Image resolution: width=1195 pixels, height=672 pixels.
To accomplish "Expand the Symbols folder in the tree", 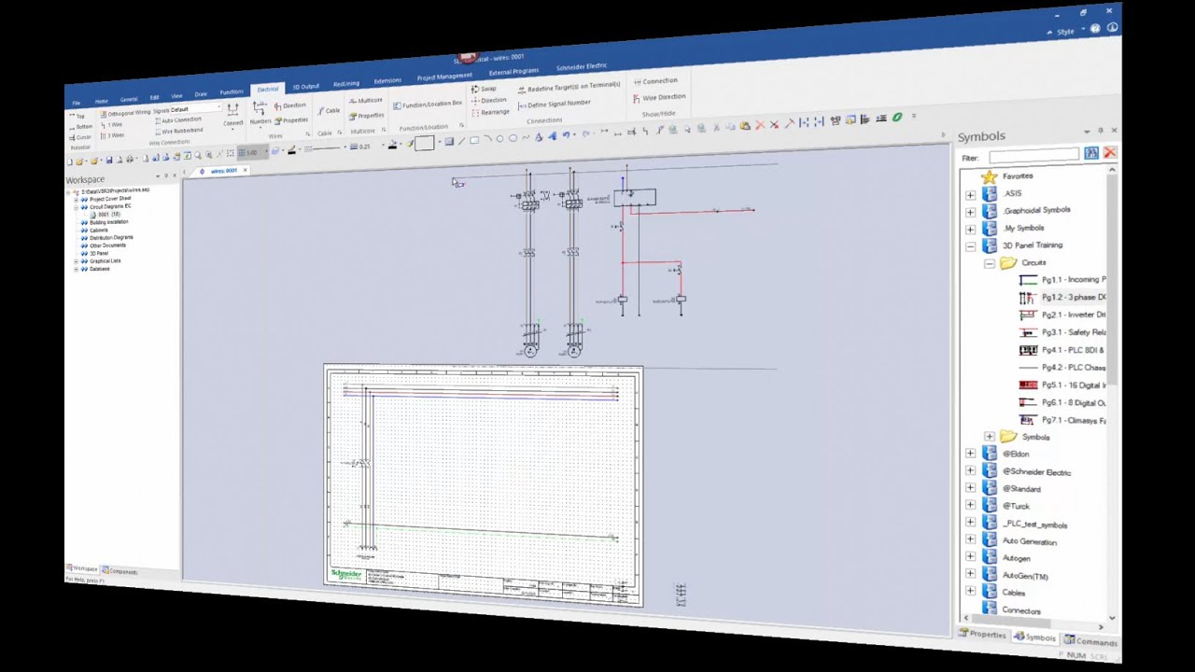I will pyautogui.click(x=989, y=437).
